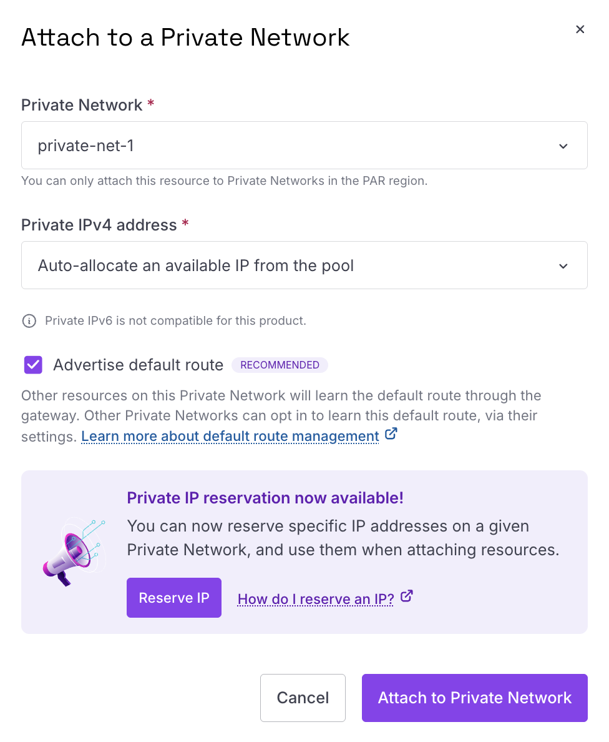Confirm with Attach to Private Network button

[x=475, y=698]
